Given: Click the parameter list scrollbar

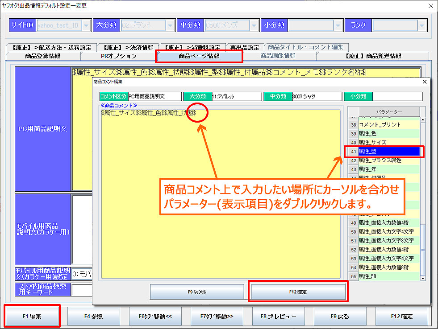Looking at the screenshot, I should (x=423, y=201).
